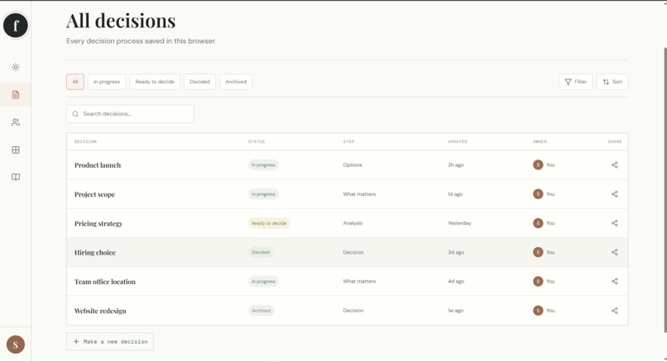Share the Team office location decision

[615, 281]
